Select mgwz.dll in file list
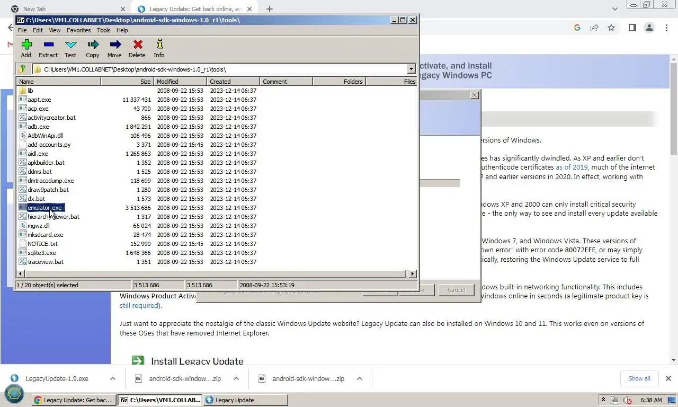 39,226
